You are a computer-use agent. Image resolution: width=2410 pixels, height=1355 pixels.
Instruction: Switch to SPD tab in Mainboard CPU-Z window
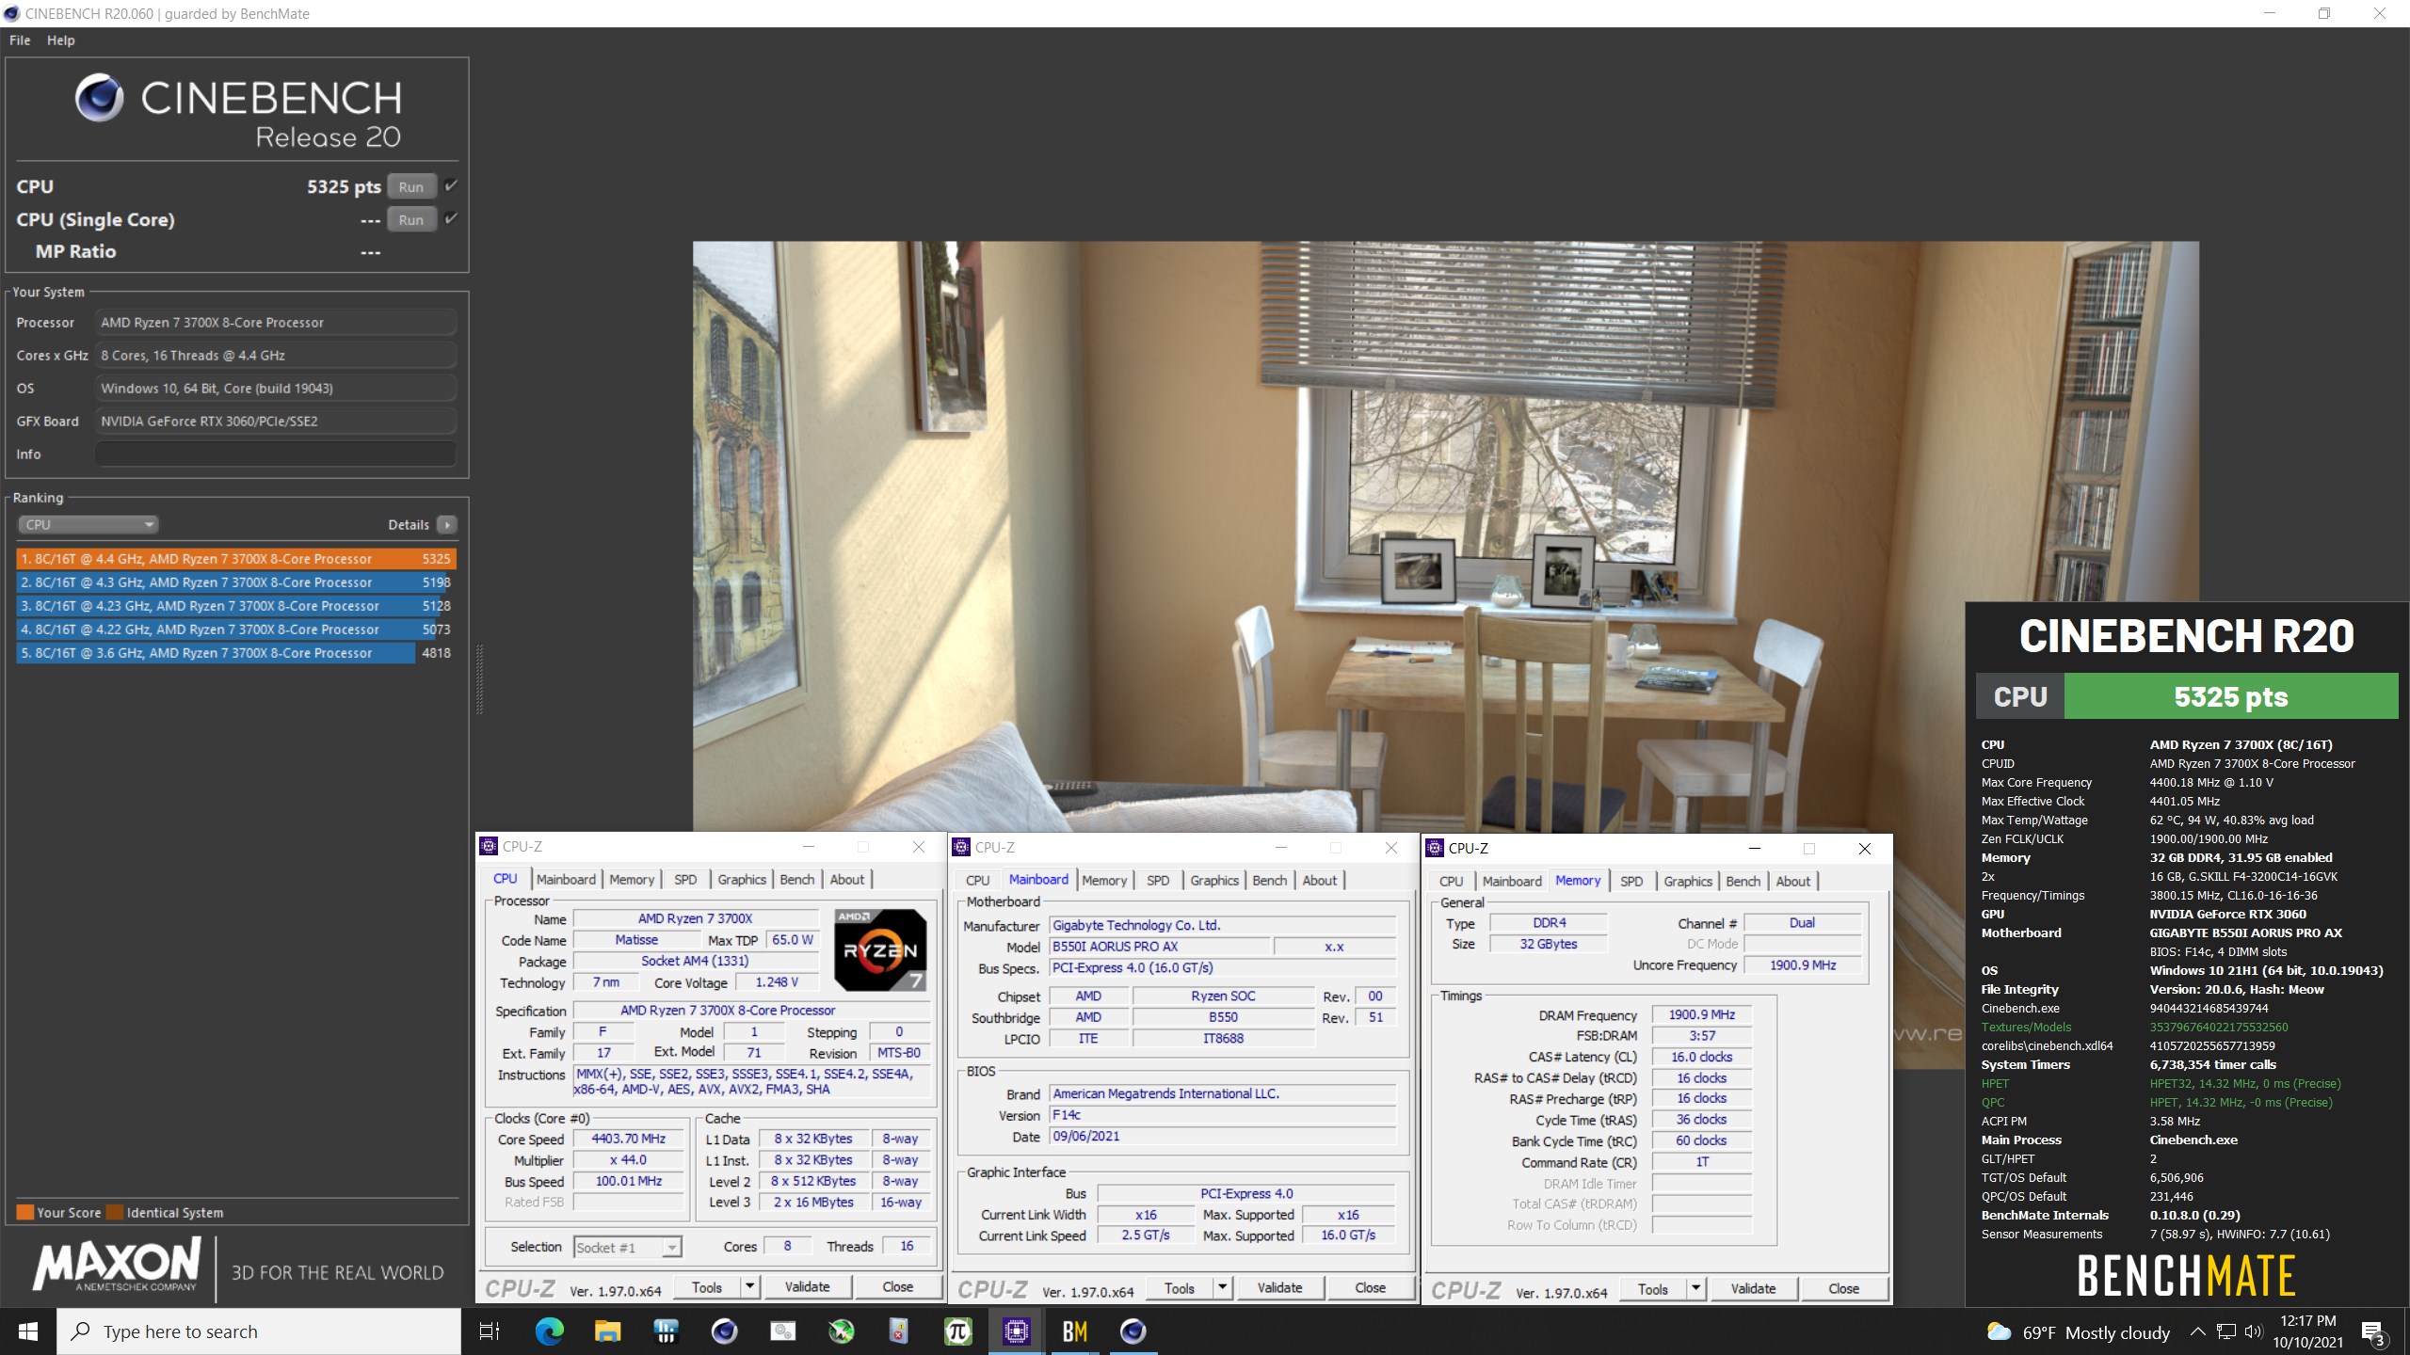click(x=1158, y=880)
